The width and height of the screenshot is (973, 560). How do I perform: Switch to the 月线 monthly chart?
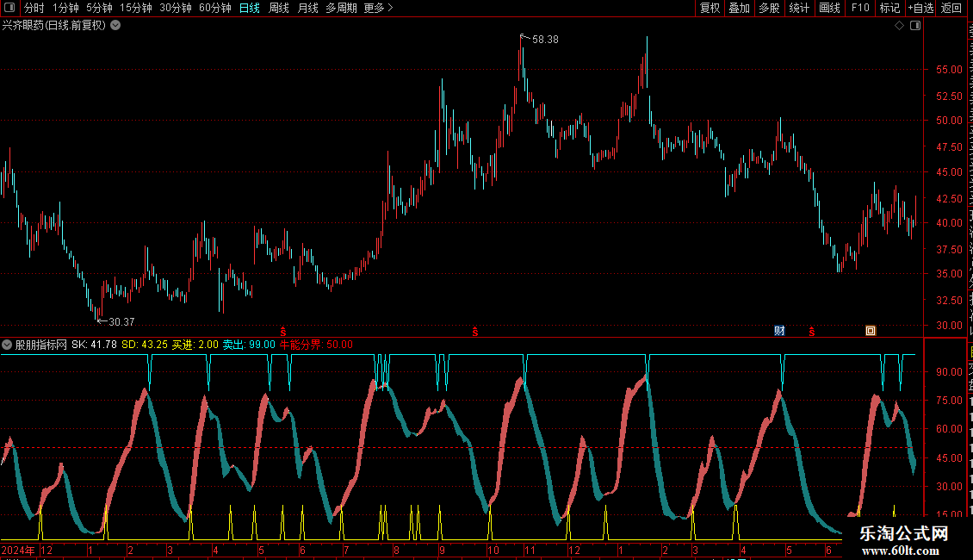pos(307,8)
